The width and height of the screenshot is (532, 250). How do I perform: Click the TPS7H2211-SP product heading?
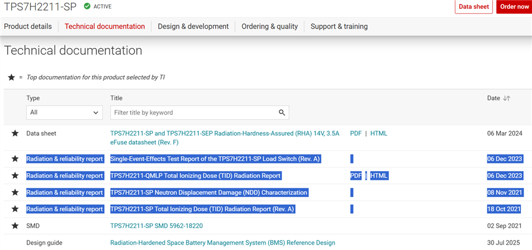(40, 7)
